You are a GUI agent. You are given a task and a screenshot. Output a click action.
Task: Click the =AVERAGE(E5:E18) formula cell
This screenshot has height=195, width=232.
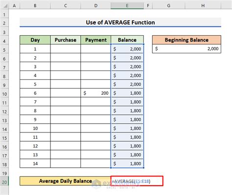pyautogui.click(x=137, y=181)
